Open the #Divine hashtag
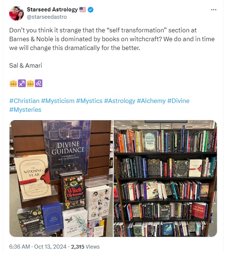Screen dimensions: 225x253 point(178,101)
